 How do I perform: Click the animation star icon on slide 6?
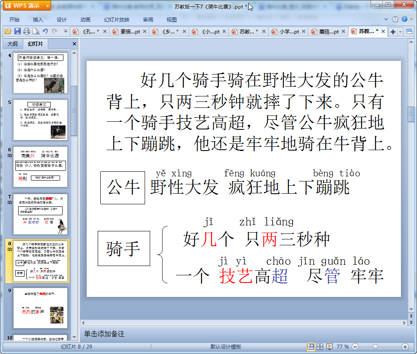[x=10, y=155]
